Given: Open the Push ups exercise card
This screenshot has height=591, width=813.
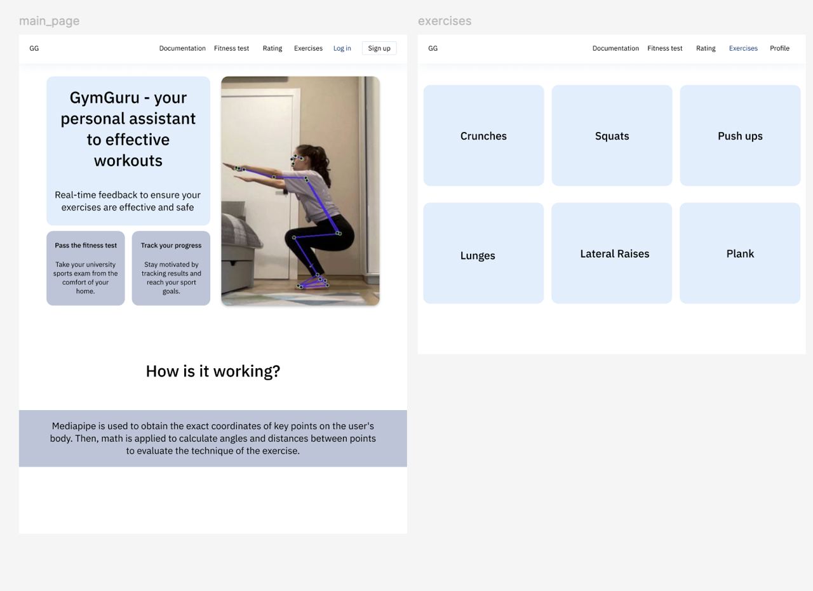Looking at the screenshot, I should coord(740,136).
